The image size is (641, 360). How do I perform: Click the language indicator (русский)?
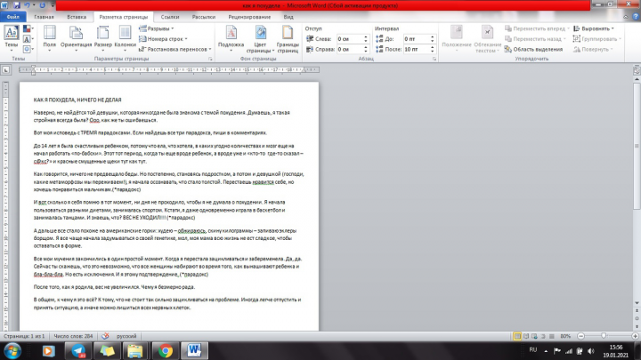[x=126, y=336]
